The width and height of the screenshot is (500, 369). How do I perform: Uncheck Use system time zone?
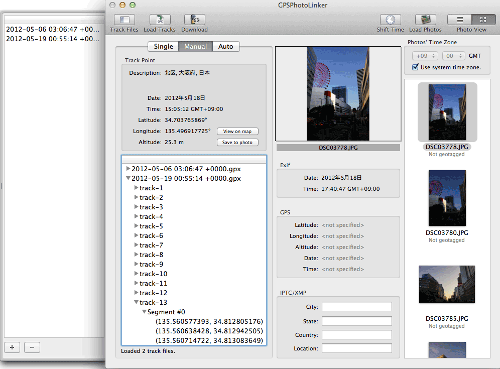[415, 67]
